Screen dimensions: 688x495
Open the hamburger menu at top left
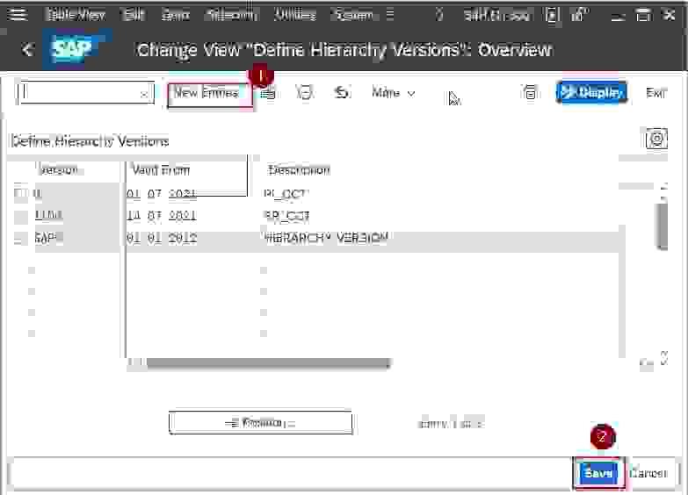click(x=18, y=14)
